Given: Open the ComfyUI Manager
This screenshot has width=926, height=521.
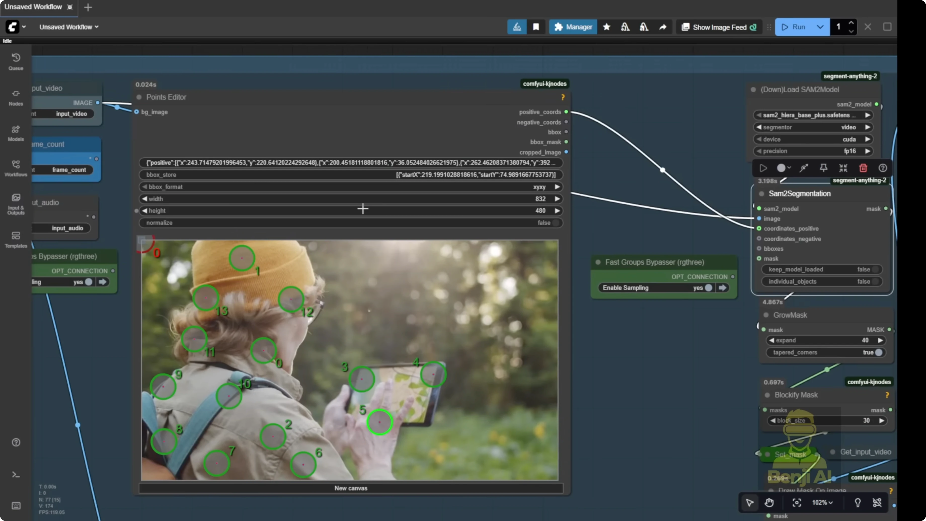Looking at the screenshot, I should [573, 27].
